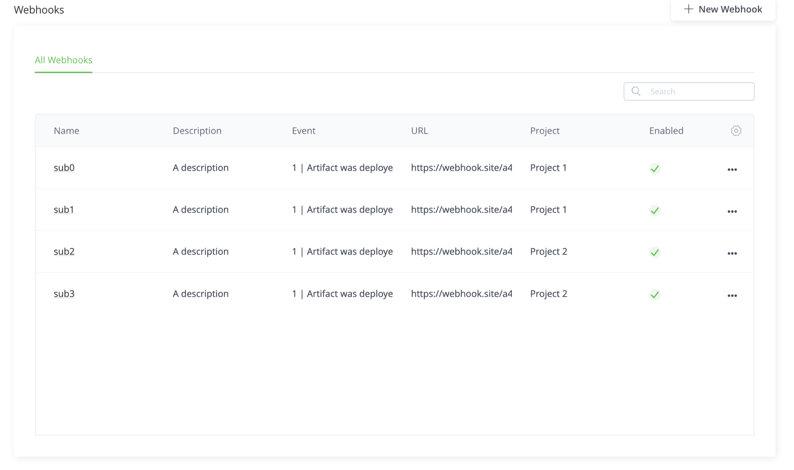794x470 pixels.
Task: Switch to the All Webhooks tab
Action: 63,60
